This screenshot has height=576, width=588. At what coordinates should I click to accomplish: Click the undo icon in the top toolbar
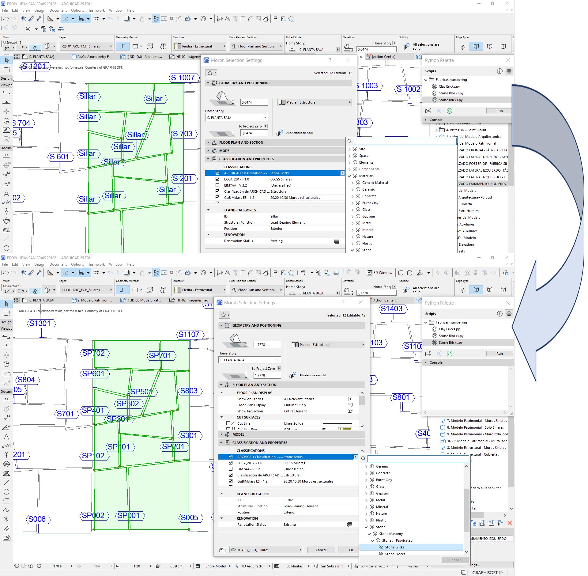coord(6,19)
